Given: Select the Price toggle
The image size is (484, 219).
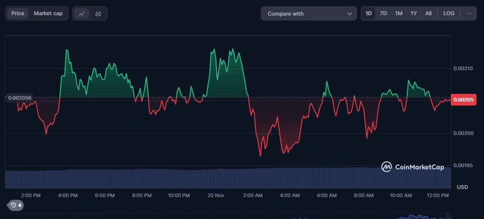Looking at the screenshot, I should click(x=18, y=13).
